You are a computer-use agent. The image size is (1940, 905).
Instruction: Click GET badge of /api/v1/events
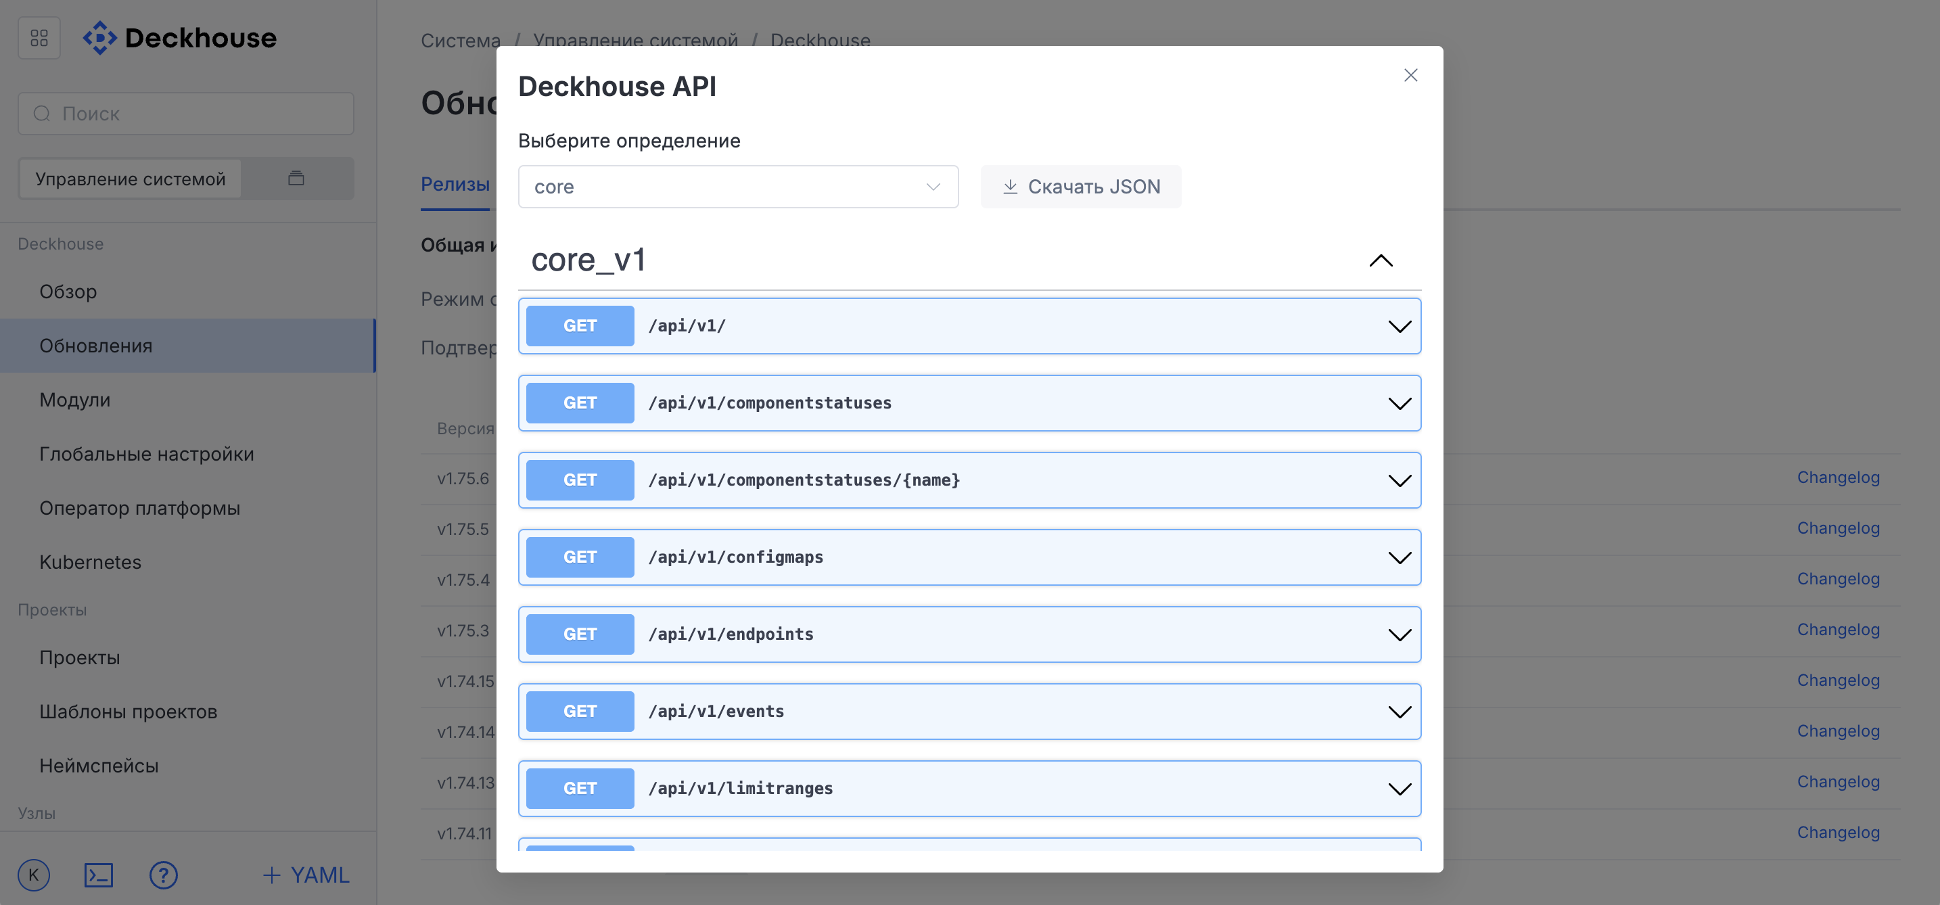pos(580,712)
